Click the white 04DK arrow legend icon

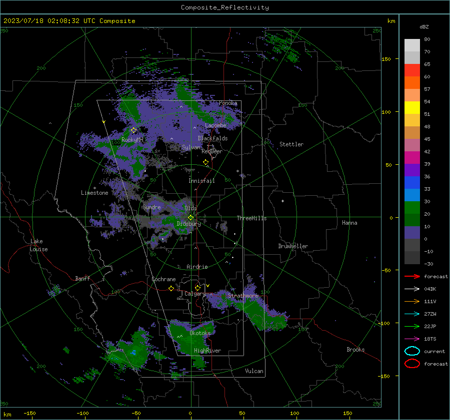(412, 289)
